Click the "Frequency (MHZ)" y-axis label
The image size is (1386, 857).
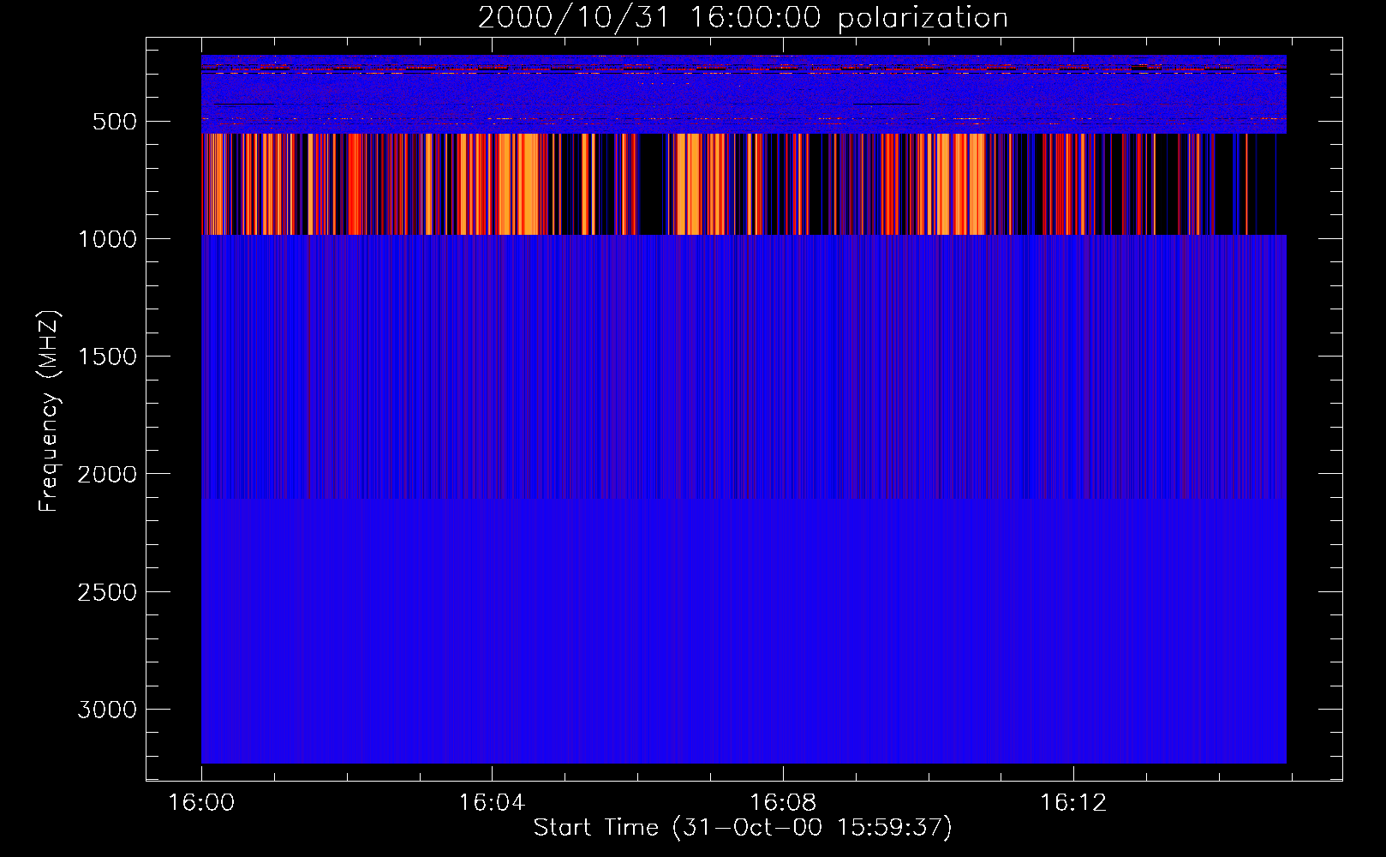49,411
